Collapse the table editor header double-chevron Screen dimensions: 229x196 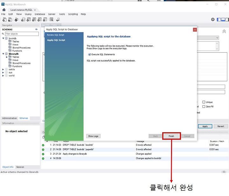[x=224, y=31]
